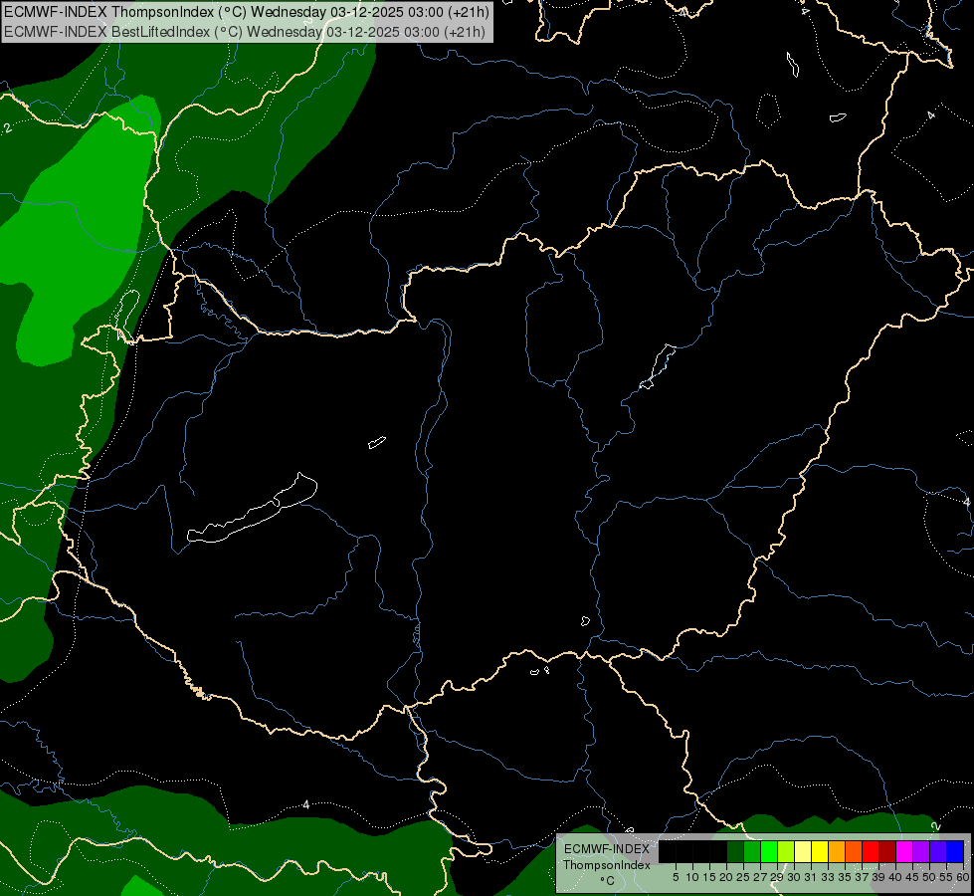Click the bright red 37–39 legend swatch
The image size is (974, 896).
click(871, 851)
